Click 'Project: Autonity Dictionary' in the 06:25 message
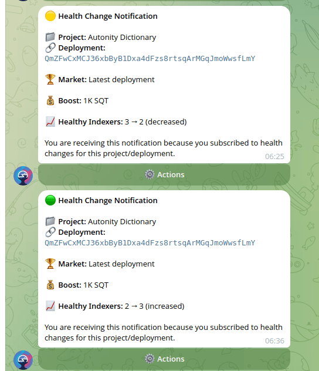This screenshot has width=319, height=371. pyautogui.click(x=107, y=38)
